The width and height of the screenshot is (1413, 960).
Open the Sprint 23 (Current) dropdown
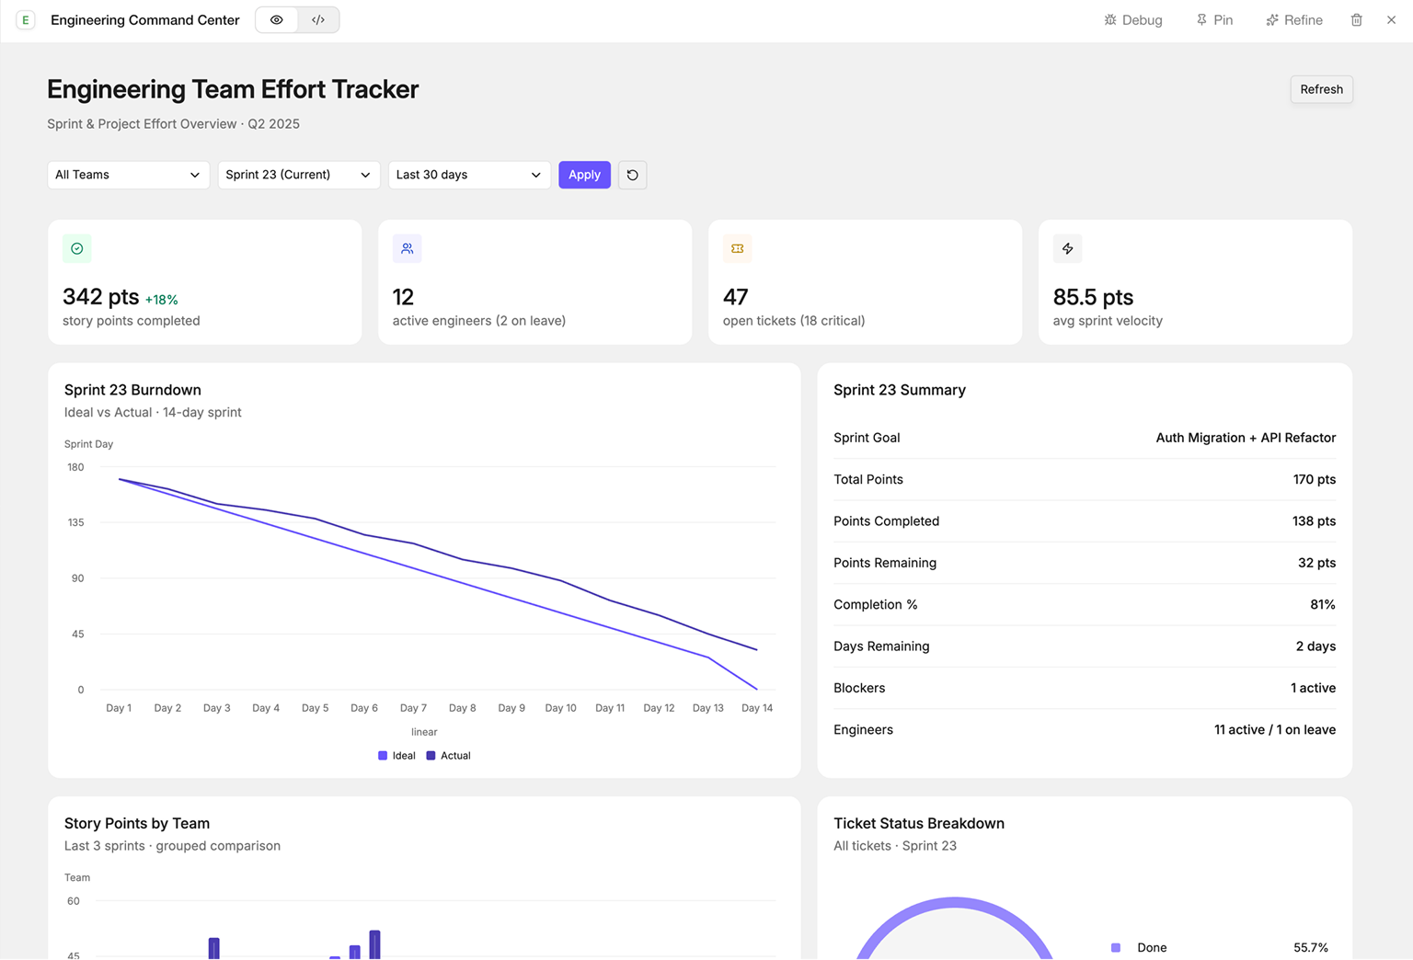[x=298, y=175]
